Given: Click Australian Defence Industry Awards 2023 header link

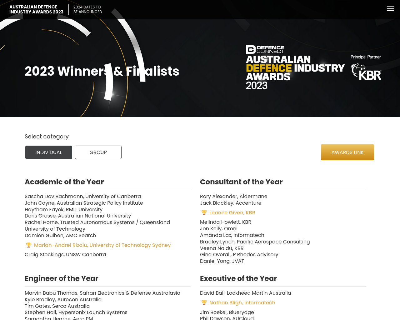Looking at the screenshot, I should pos(36,9).
